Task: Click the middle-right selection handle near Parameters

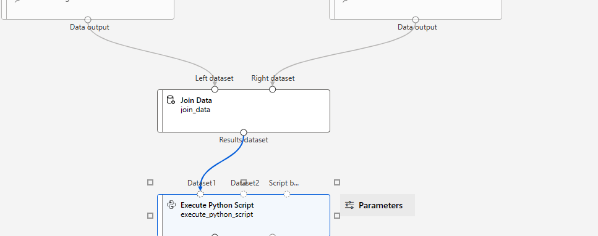Action: point(337,216)
